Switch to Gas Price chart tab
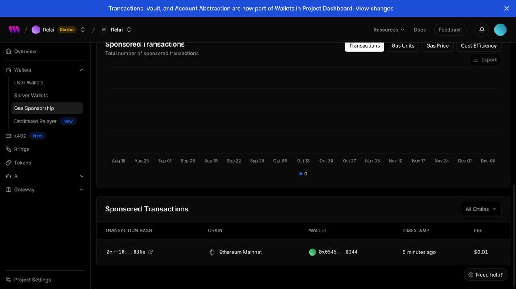 (438, 45)
